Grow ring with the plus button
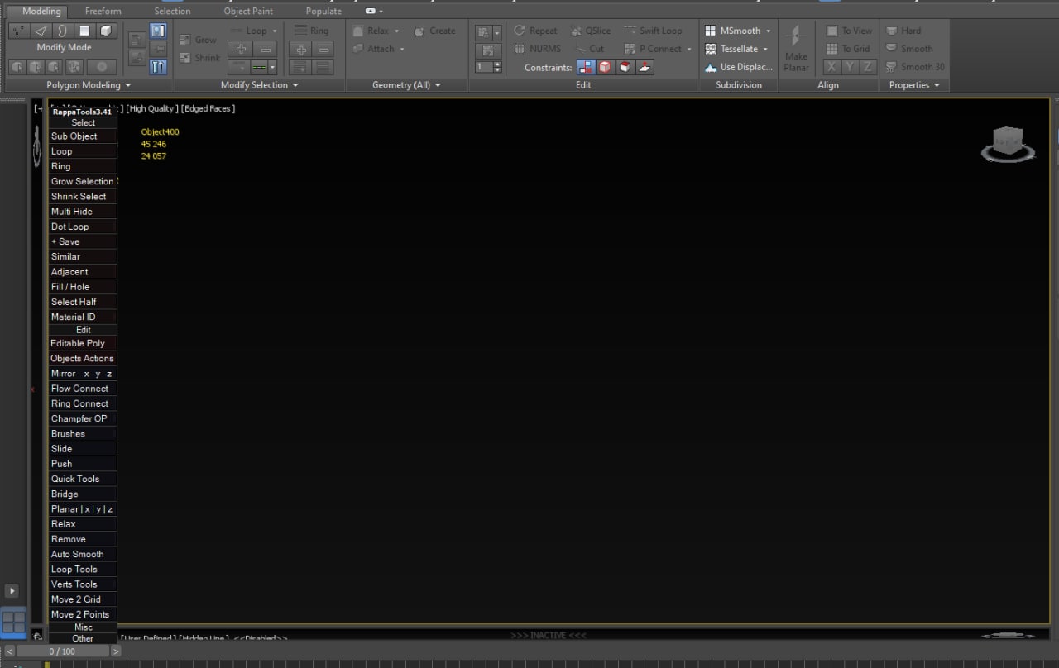The height and width of the screenshot is (668, 1059). (300, 49)
